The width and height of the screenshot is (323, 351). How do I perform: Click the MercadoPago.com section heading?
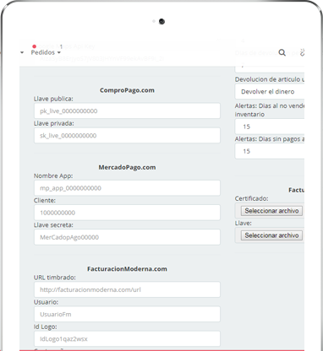coord(127,167)
